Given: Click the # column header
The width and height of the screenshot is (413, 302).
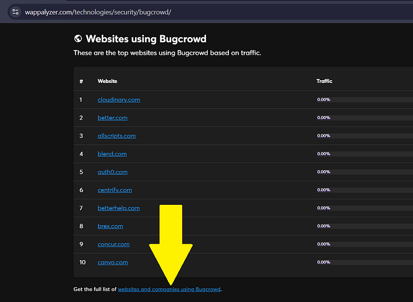Looking at the screenshot, I should click(81, 81).
